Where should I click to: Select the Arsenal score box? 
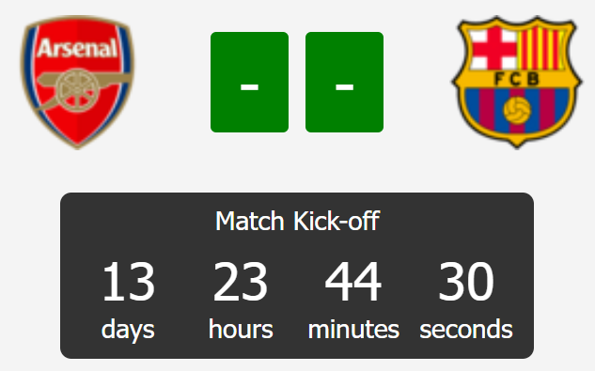[249, 83]
